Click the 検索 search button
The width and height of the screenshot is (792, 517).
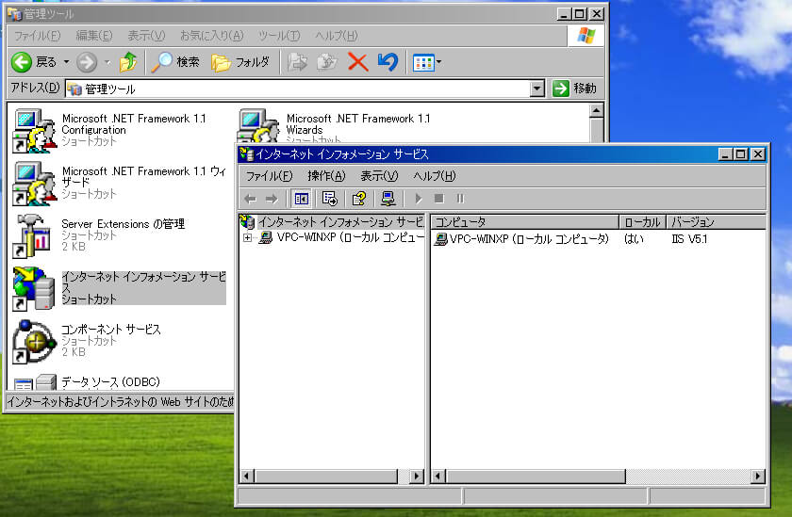click(175, 62)
